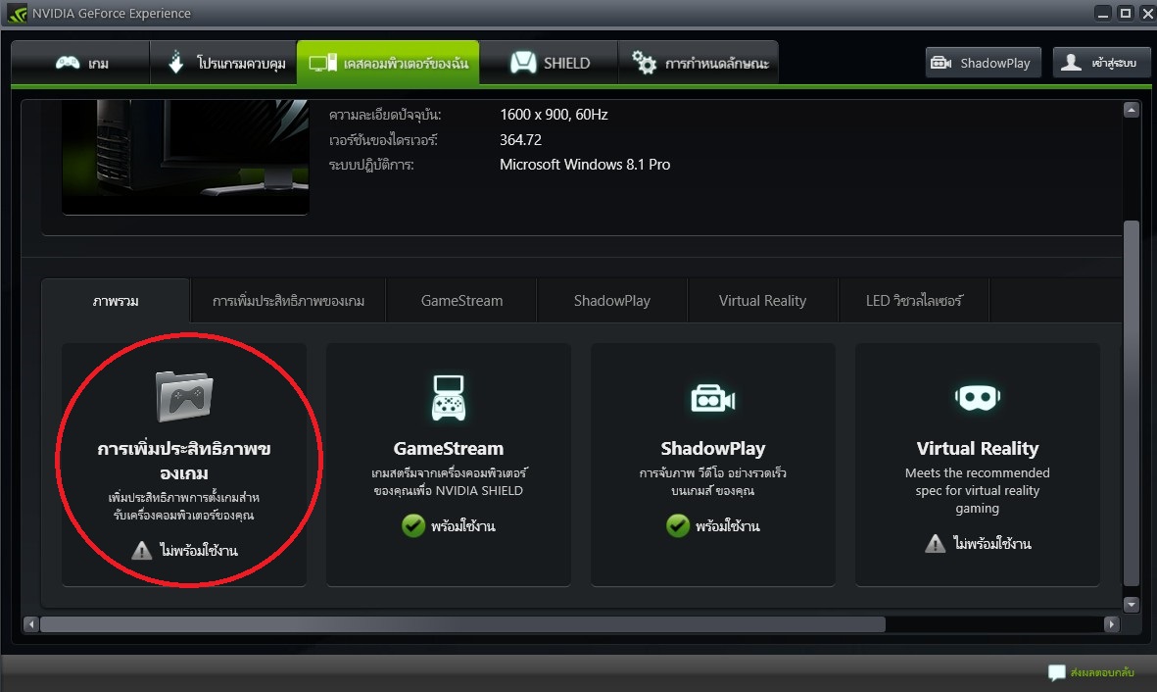The width and height of the screenshot is (1157, 692).
Task: Click the การเพิ่มประสิทธิภาพของเกม card title
Action: 184,460
